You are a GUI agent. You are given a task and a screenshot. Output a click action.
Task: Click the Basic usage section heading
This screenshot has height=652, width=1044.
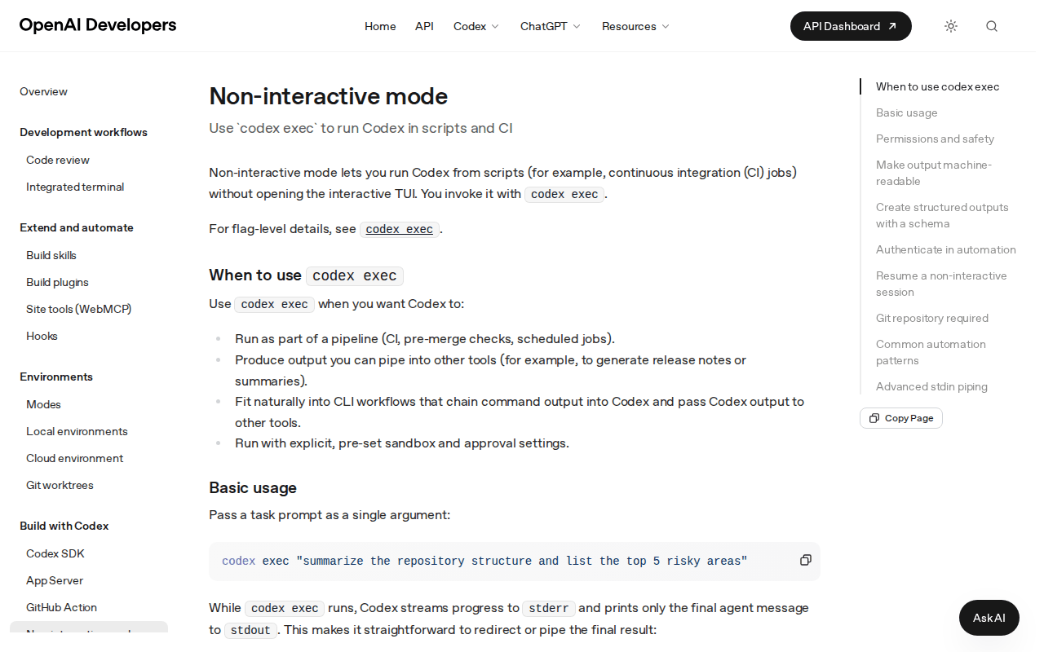point(253,487)
